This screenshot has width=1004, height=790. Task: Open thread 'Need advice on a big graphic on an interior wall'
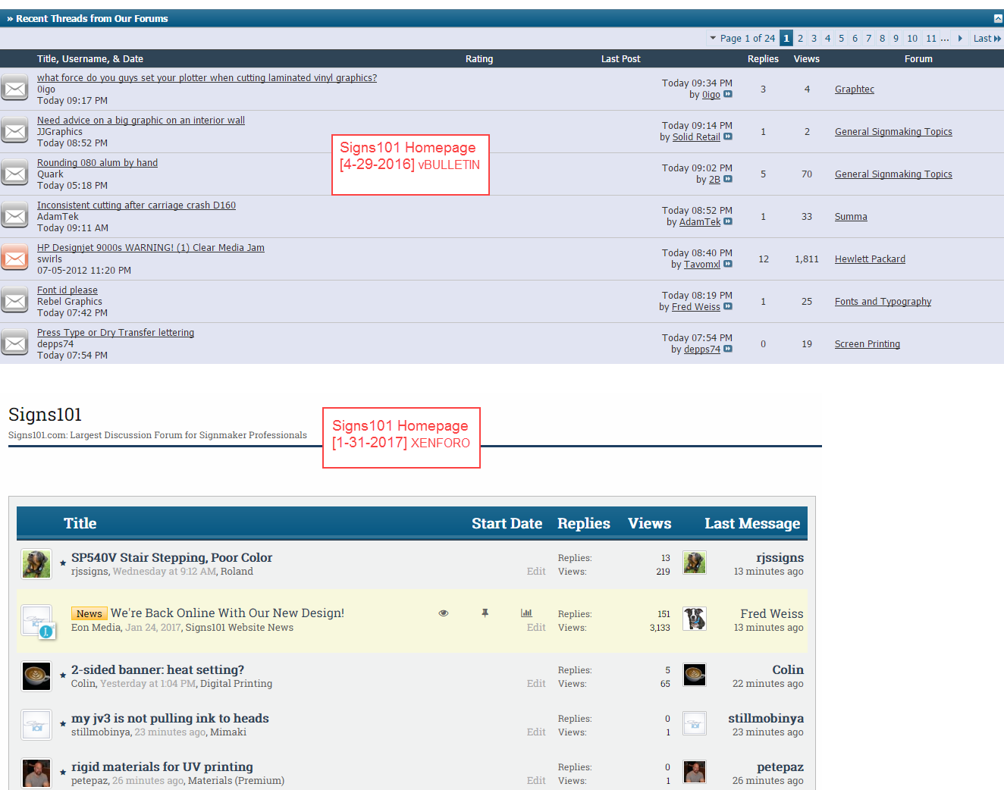click(x=141, y=120)
